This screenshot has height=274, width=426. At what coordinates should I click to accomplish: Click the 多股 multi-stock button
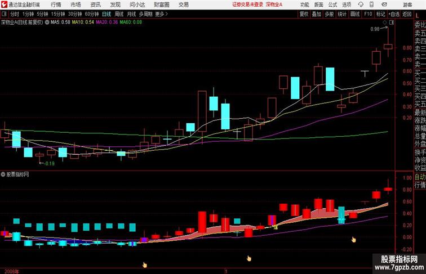click(329, 14)
